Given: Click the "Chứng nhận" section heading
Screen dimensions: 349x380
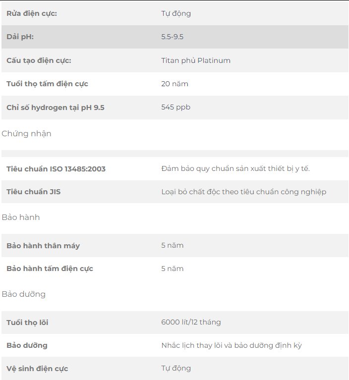Looking at the screenshot, I should (27, 134).
